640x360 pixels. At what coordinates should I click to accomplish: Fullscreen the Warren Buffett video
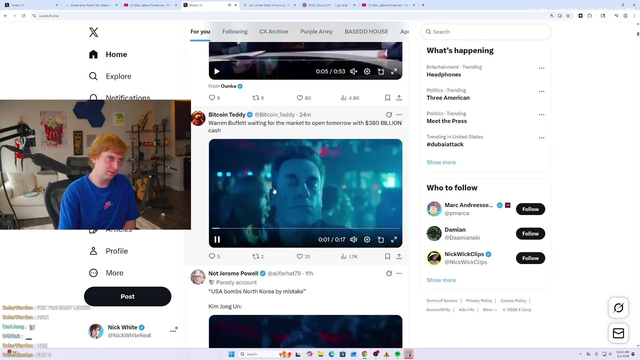pyautogui.click(x=394, y=239)
